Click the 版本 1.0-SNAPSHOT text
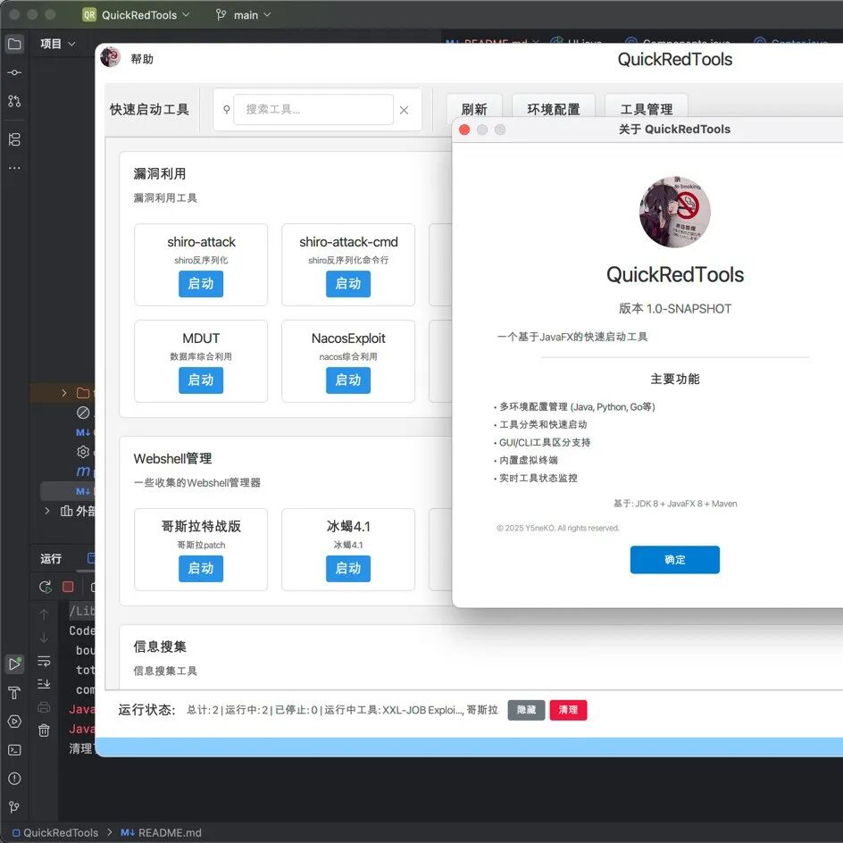 coord(675,309)
